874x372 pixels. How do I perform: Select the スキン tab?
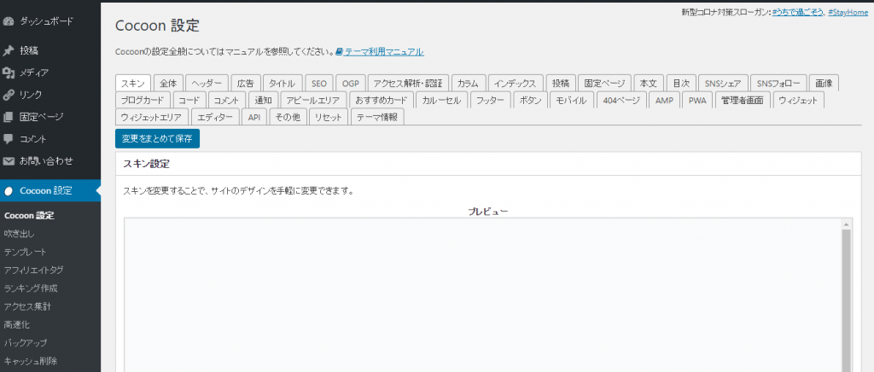132,84
